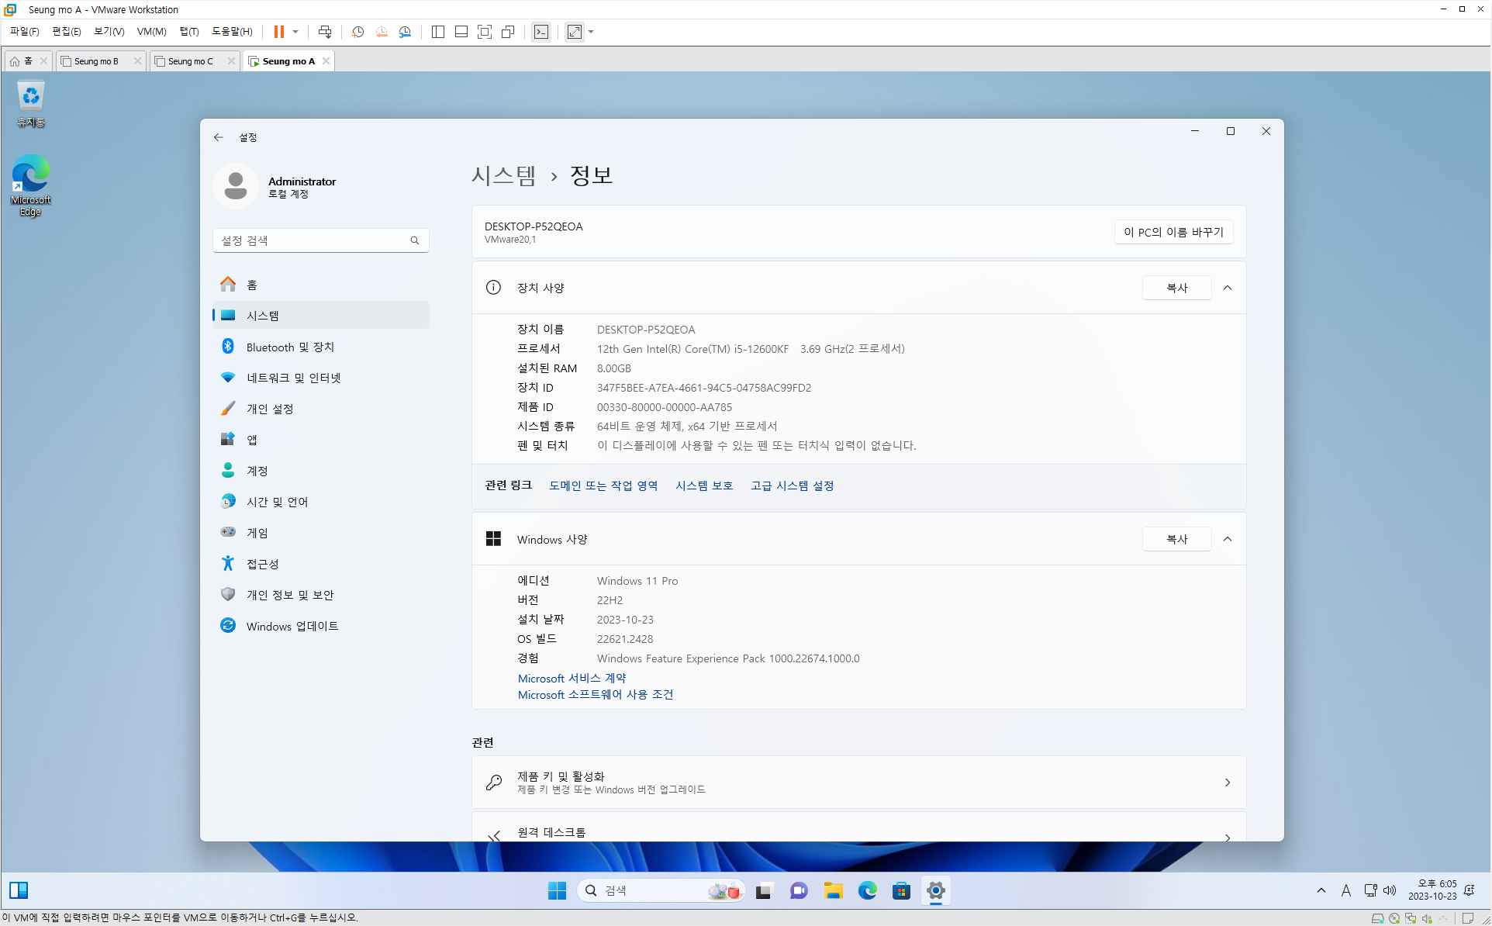Enter full screen mode icon
This screenshot has width=1492, height=926.
pos(485,32)
